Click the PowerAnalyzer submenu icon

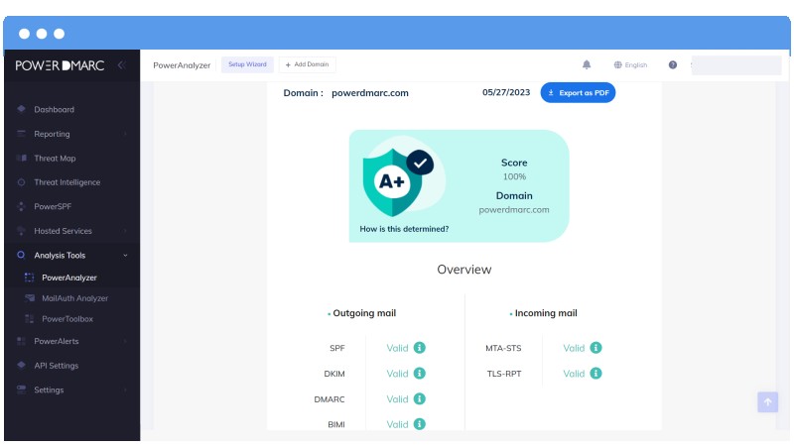[30, 278]
